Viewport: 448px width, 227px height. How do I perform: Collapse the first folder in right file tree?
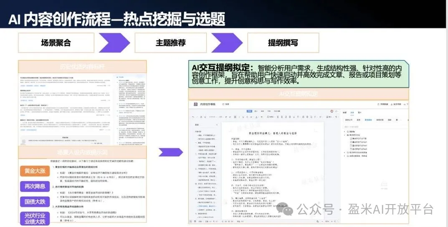pos(344,135)
